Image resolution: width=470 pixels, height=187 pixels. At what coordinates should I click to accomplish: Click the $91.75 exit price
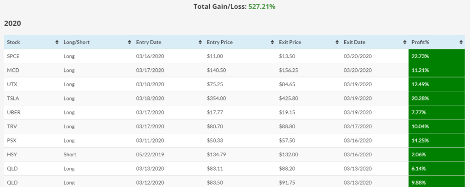pos(287,182)
